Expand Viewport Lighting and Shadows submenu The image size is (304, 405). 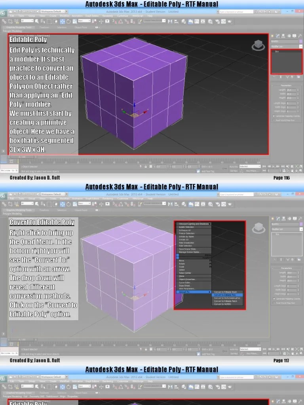click(194, 224)
